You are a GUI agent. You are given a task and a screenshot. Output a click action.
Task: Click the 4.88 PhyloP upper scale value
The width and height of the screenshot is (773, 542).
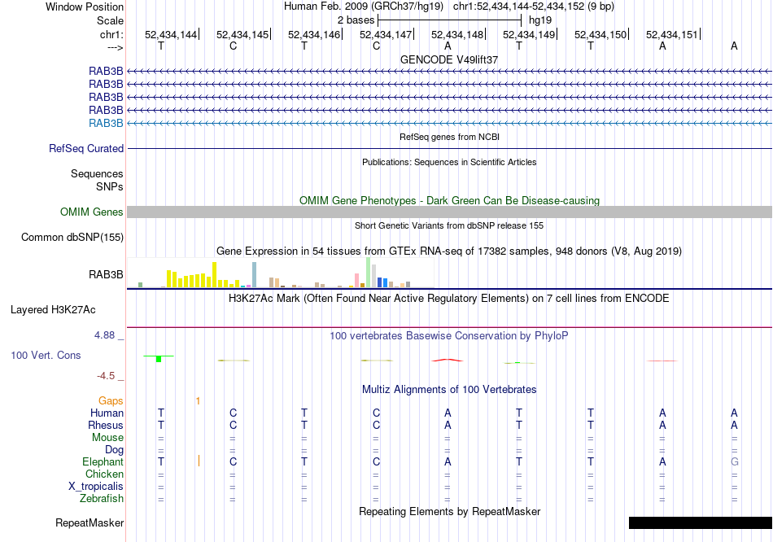click(104, 335)
